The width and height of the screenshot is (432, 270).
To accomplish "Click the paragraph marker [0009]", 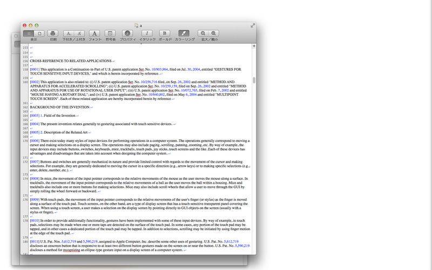I will [35, 199].
